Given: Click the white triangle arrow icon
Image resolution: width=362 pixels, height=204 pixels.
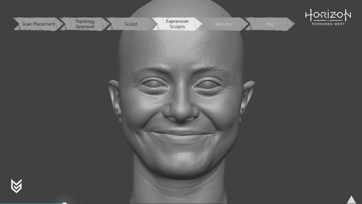Looking at the screenshot, I should coord(351,200).
